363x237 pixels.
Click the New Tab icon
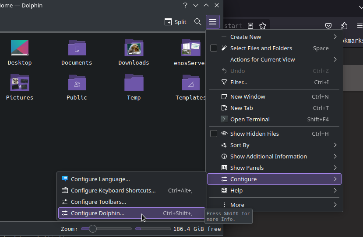pyautogui.click(x=224, y=108)
